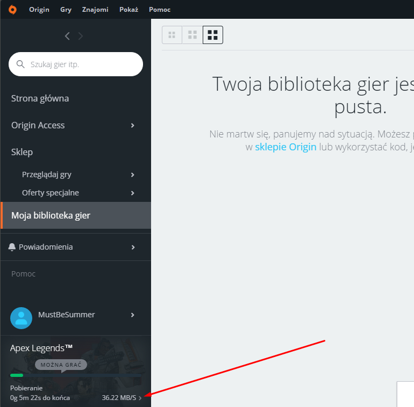Focus the 'Szukaj gier itp.' search field
Viewport: 414px width, 407px height.
tap(76, 64)
